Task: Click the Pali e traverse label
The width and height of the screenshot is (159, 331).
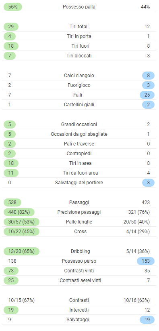Action: click(79, 144)
